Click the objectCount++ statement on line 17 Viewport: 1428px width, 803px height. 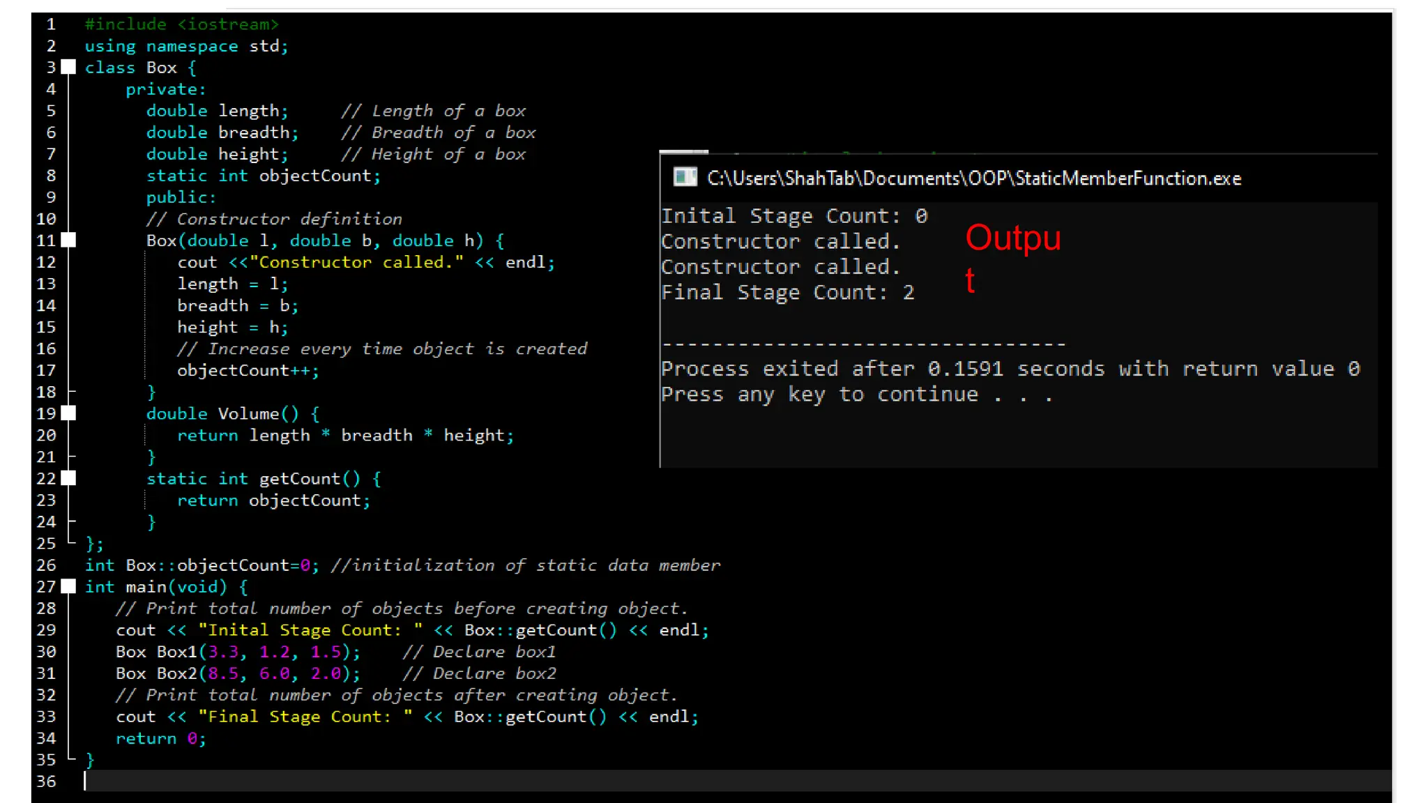click(248, 370)
